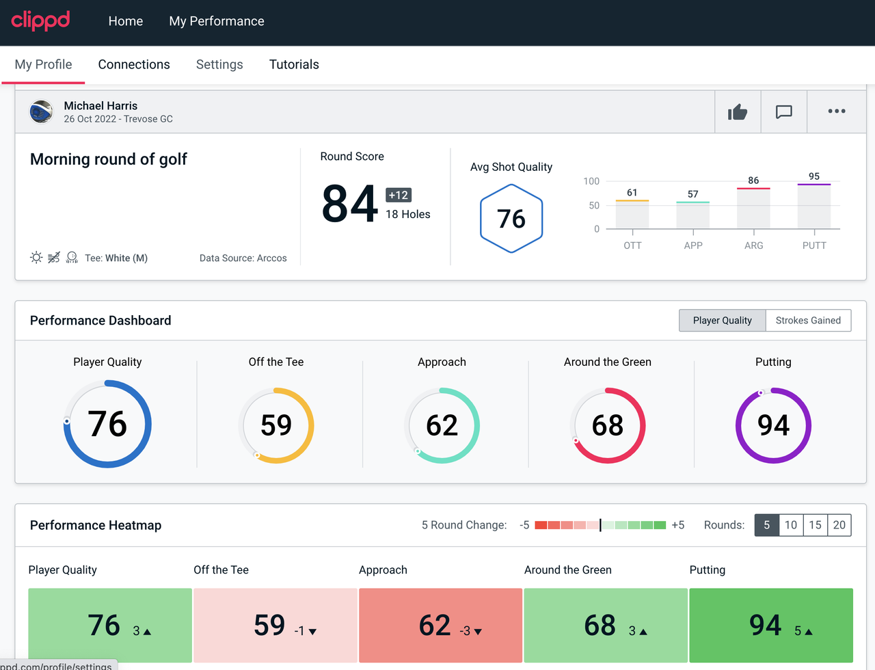The width and height of the screenshot is (875, 670).
Task: Open My Performance in top navigation
Action: coord(217,21)
